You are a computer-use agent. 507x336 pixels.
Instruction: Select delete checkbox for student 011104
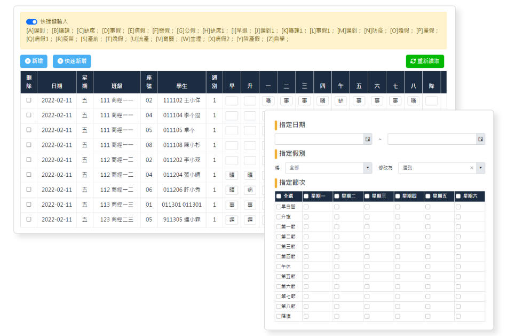point(29,115)
